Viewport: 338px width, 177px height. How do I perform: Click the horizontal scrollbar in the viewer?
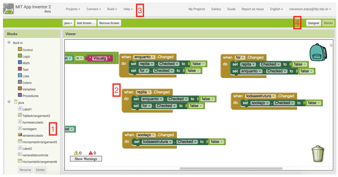[x=231, y=169]
